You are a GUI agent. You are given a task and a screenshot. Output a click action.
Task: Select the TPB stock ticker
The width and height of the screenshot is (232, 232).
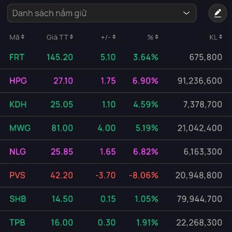(x=17, y=222)
